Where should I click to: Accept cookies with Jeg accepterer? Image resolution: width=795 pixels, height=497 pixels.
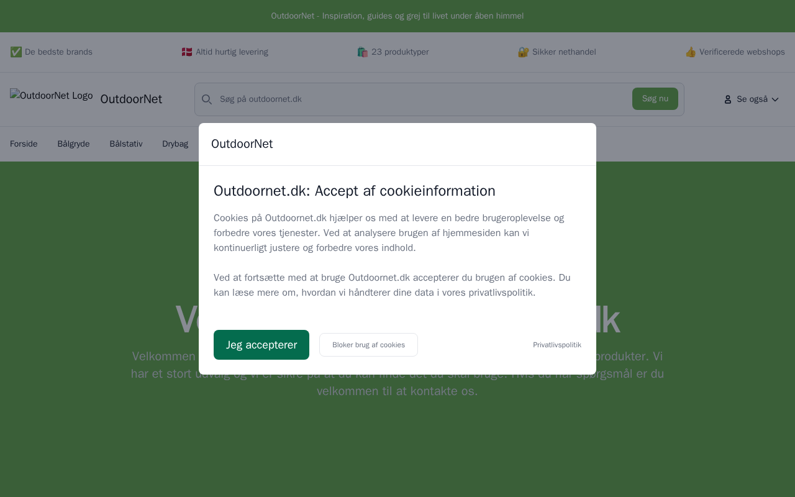(261, 345)
